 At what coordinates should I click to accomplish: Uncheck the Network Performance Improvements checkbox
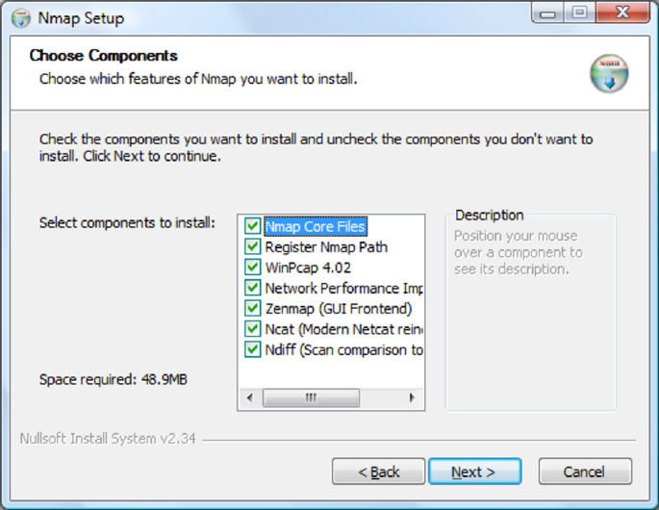pos(253,288)
